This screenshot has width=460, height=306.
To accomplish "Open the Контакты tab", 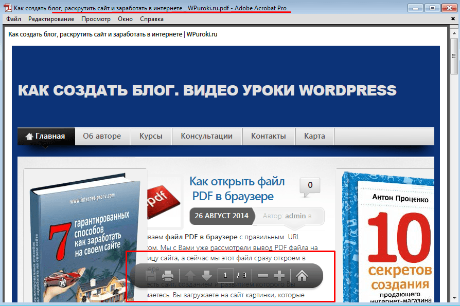I will click(x=269, y=136).
